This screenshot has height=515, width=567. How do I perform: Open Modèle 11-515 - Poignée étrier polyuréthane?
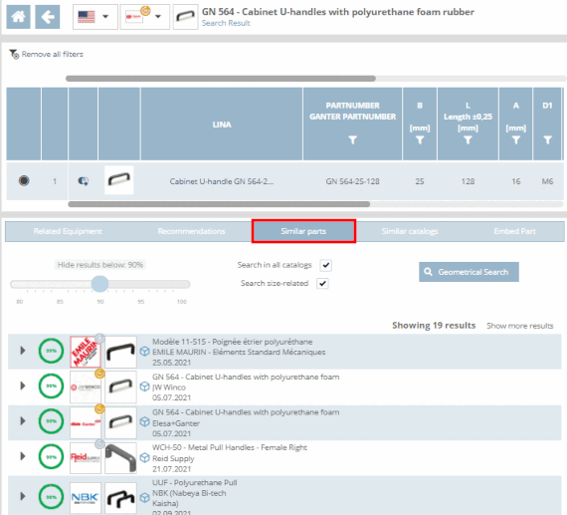(232, 342)
